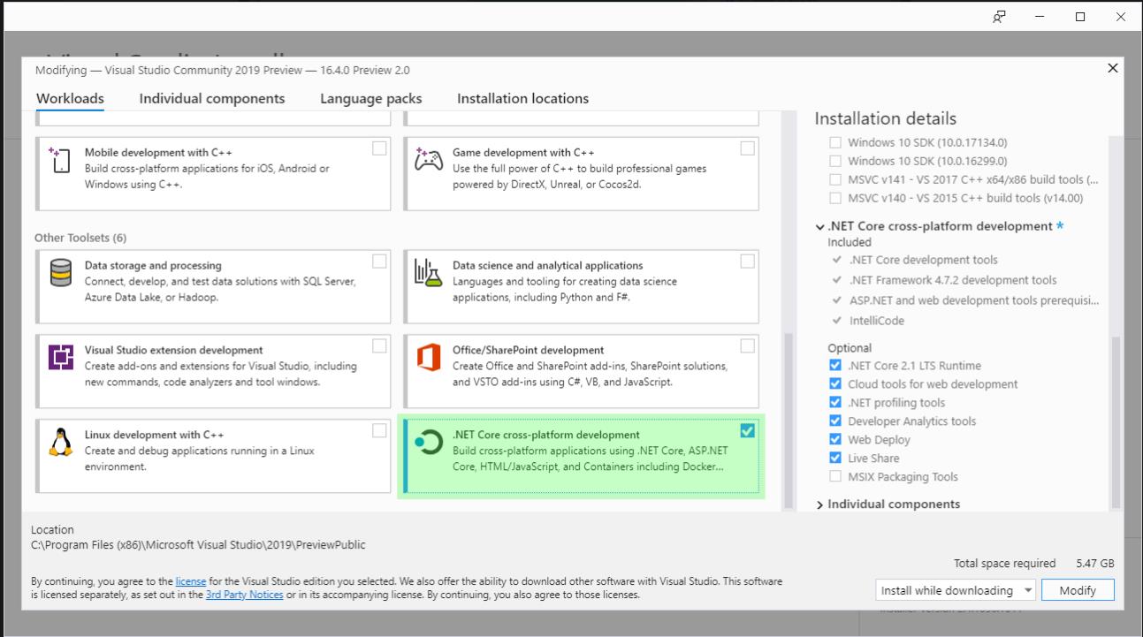This screenshot has width=1143, height=637.
Task: Check the Game development with C++ workload
Action: tap(748, 148)
